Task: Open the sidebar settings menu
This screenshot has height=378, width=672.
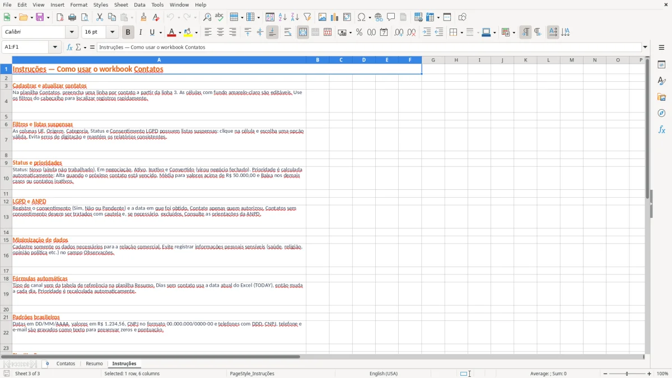Action: pyautogui.click(x=661, y=48)
